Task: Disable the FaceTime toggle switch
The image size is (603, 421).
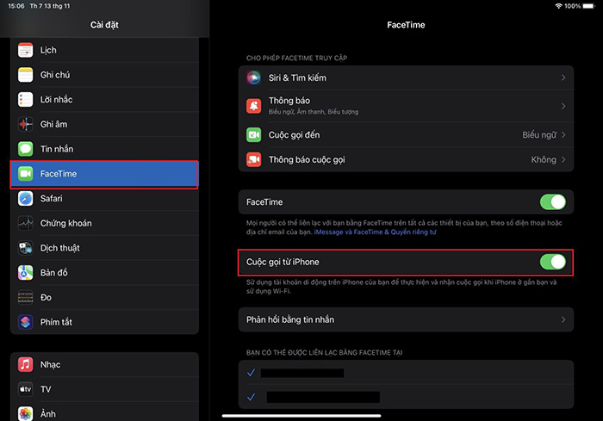Action: click(552, 202)
